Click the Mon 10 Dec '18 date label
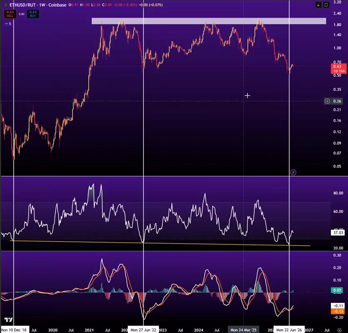Viewport: 348px width, 333px height. [15, 330]
